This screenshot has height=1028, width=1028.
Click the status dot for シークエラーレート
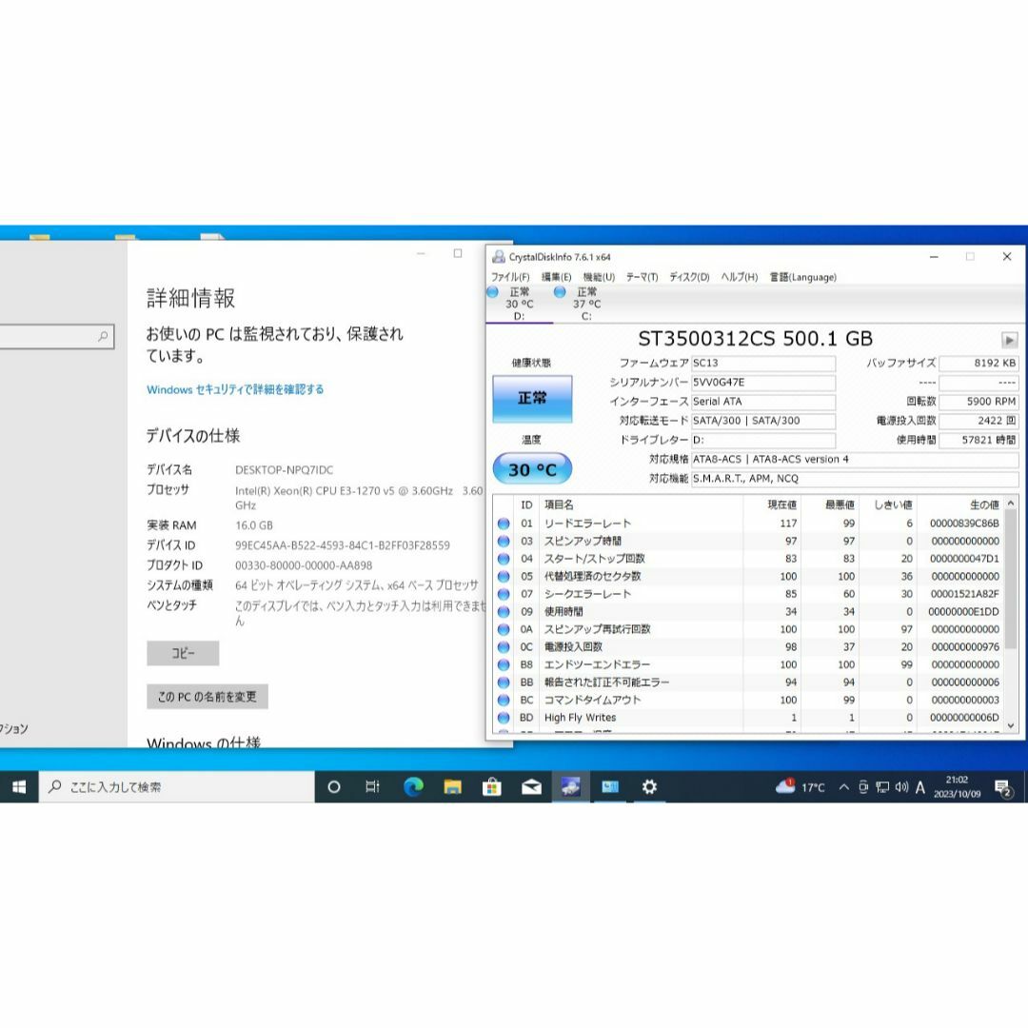[x=504, y=595]
